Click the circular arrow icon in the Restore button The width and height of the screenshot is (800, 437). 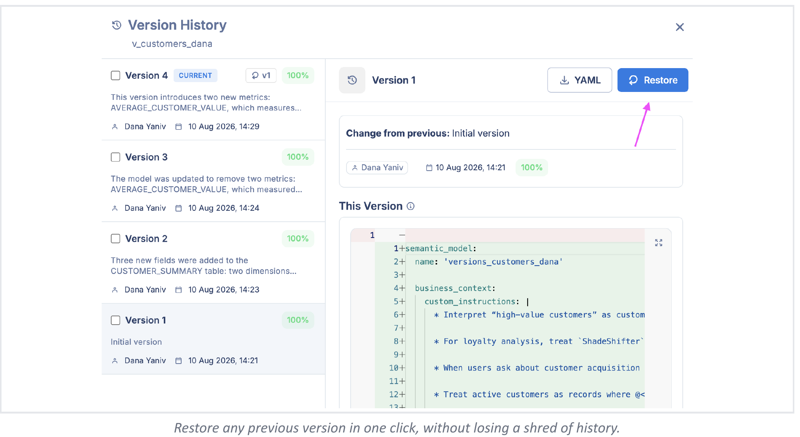[633, 80]
